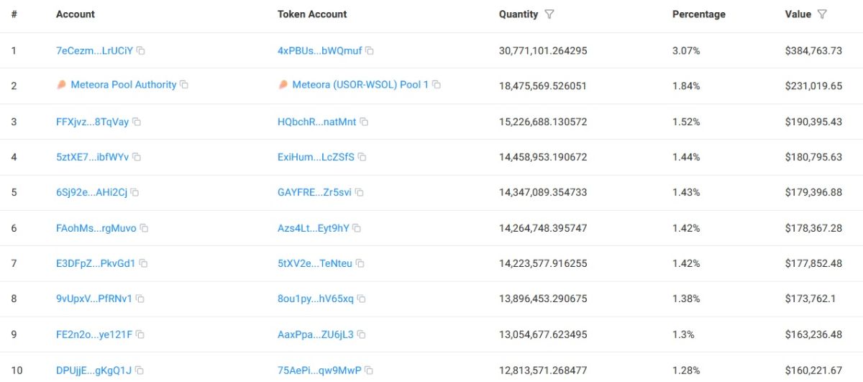
Task: Copy token account 8ou1py...hV65xq
Action: 362,299
